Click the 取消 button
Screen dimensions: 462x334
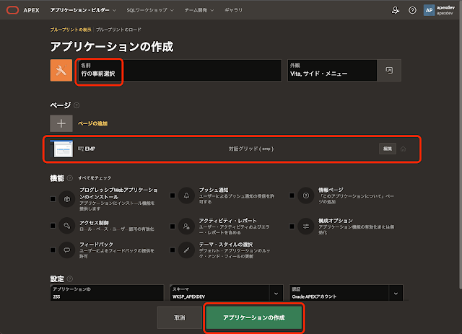point(180,317)
